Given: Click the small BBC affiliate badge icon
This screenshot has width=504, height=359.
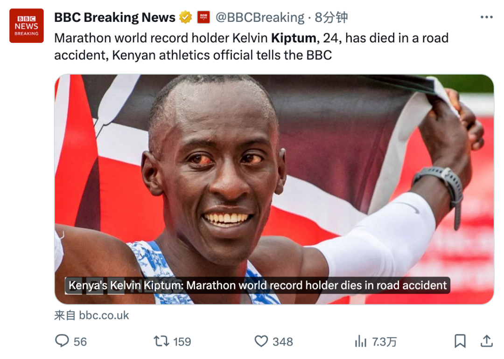Looking at the screenshot, I should pyautogui.click(x=203, y=17).
